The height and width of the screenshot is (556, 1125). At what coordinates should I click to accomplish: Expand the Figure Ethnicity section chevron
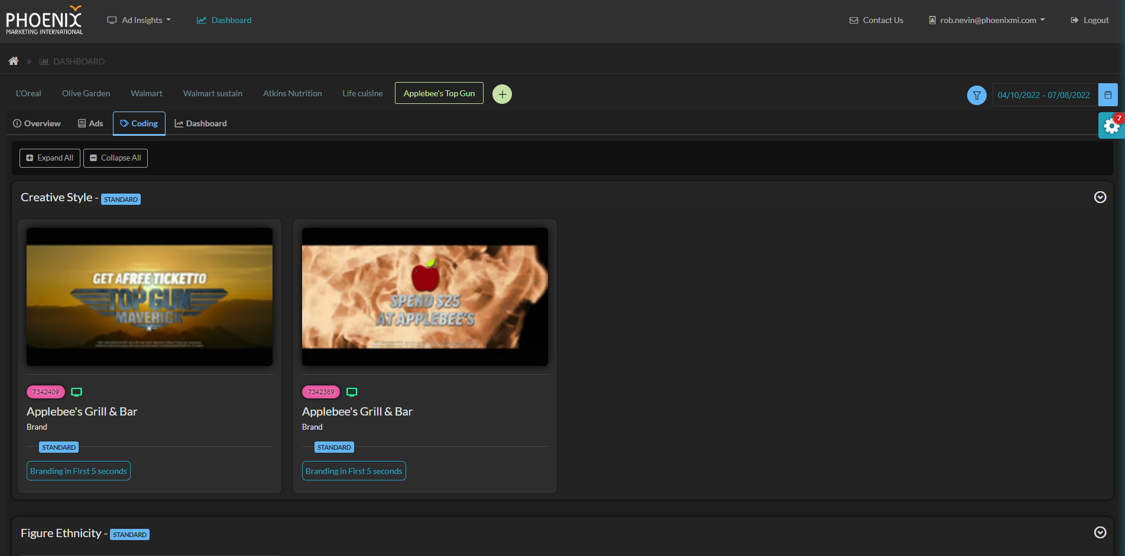1100,532
